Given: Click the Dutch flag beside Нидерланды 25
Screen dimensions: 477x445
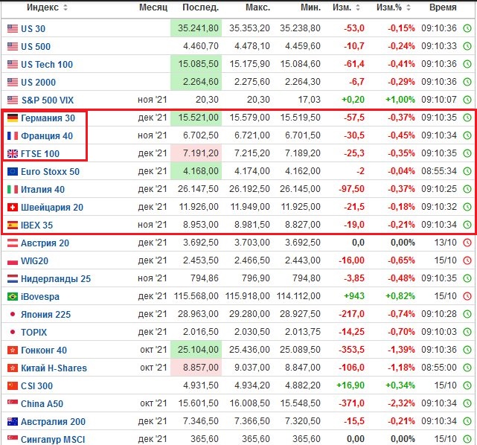Looking at the screenshot, I should pyautogui.click(x=13, y=278).
